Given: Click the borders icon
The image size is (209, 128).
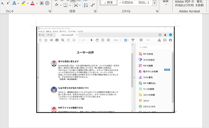Looking at the screenshot, I should [65, 5].
